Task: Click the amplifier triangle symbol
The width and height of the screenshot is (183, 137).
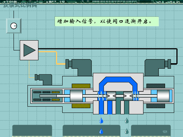Action: [29, 50]
